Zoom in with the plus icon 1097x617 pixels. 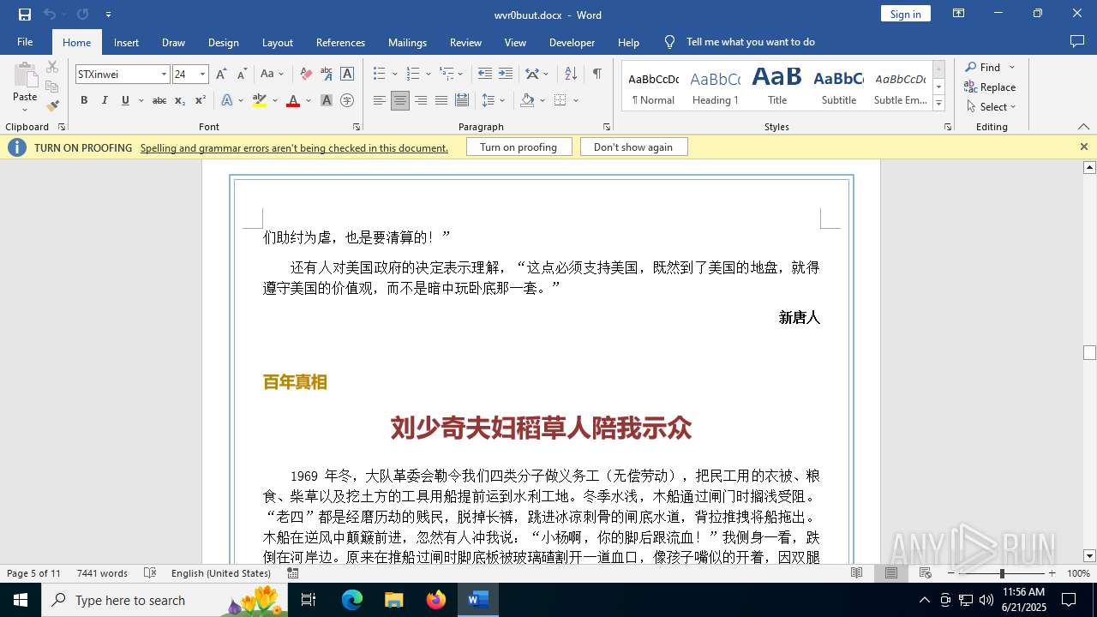[x=1052, y=573]
